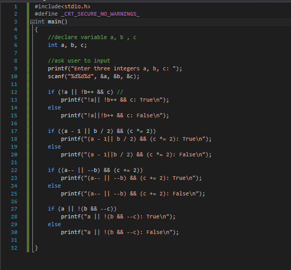Click line number 10 in the gutter
Viewport: 291px width, 270px height.
pyautogui.click(x=14, y=77)
